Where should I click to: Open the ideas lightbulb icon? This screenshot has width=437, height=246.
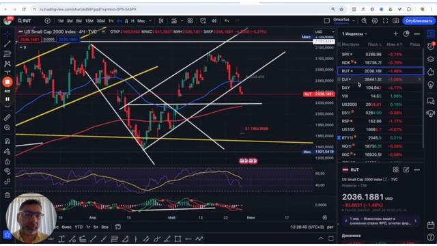click(x=431, y=85)
